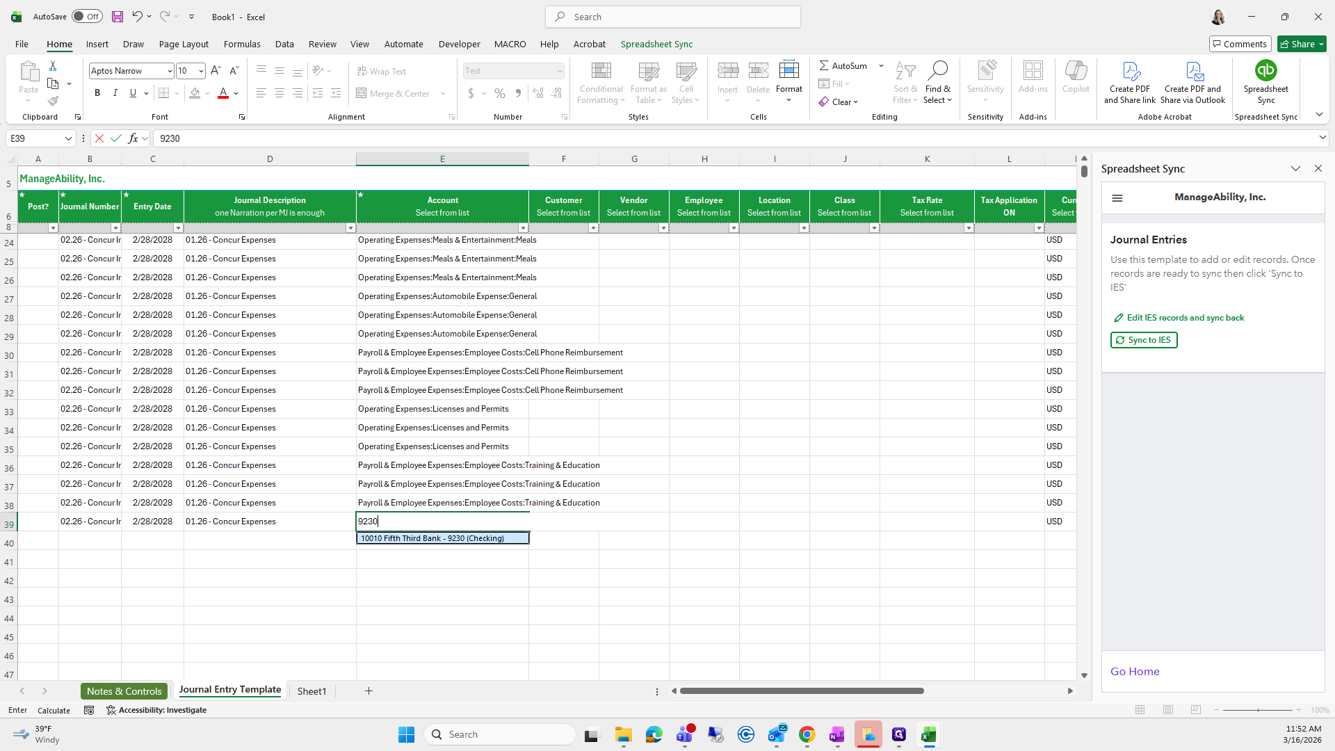Open the Spreadsheet Sync hamburger menu

(1117, 198)
